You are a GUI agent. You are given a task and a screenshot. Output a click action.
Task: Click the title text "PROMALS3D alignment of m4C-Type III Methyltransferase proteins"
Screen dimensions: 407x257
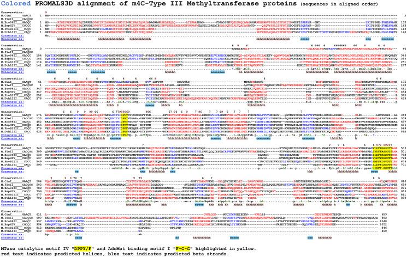[x=165, y=4]
